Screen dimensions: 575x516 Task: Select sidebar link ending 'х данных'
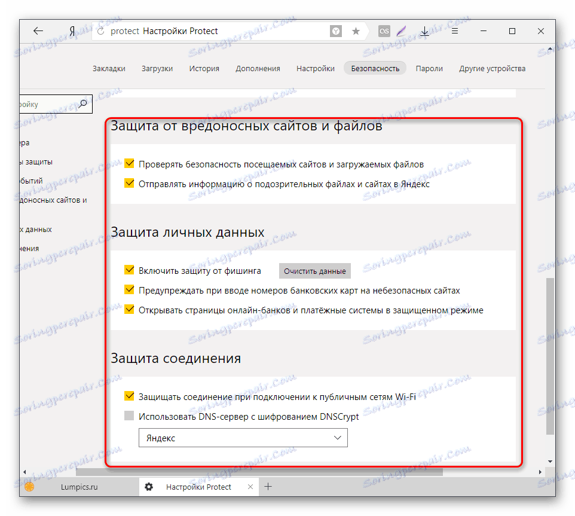tap(36, 230)
